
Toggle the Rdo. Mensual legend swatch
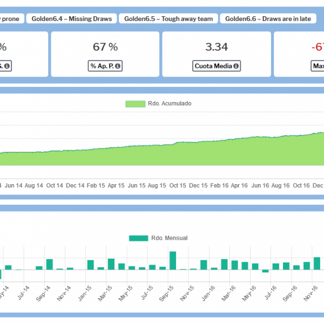[138, 238]
